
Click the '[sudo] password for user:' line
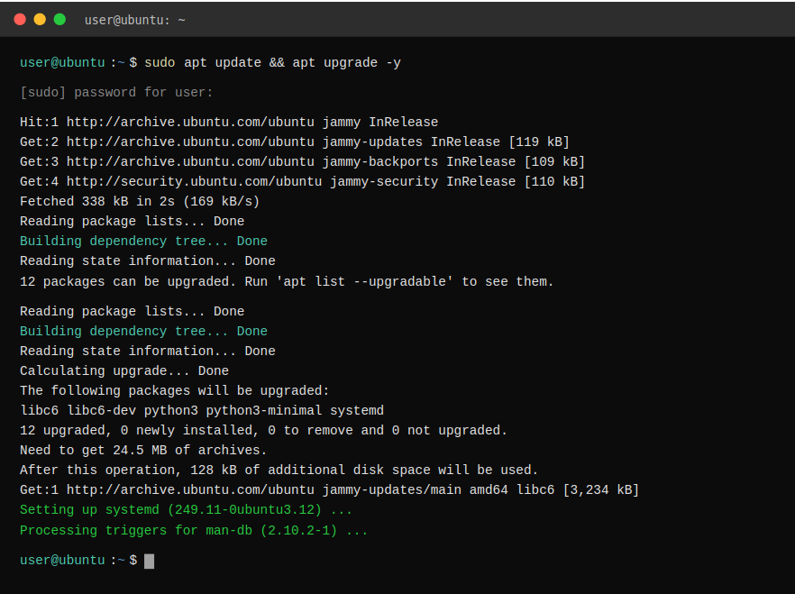[x=116, y=93]
